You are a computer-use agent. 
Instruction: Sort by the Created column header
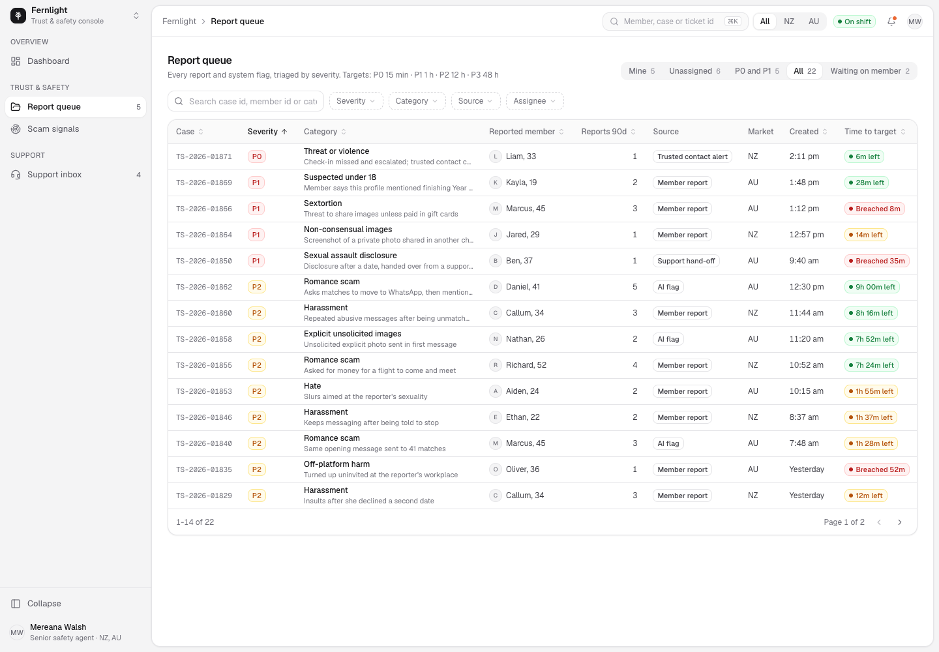(x=809, y=132)
